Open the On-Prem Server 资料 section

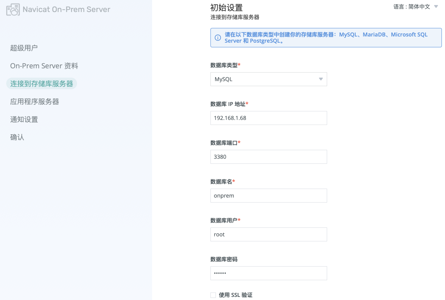tap(44, 66)
